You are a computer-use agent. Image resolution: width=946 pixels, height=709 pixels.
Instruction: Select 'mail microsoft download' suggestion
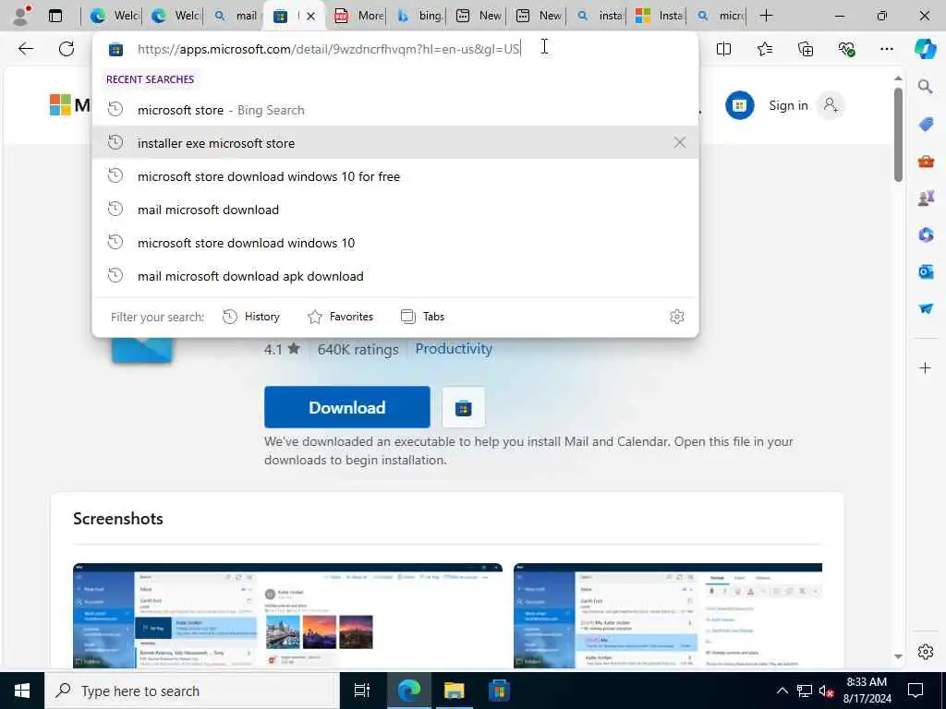[x=395, y=210]
